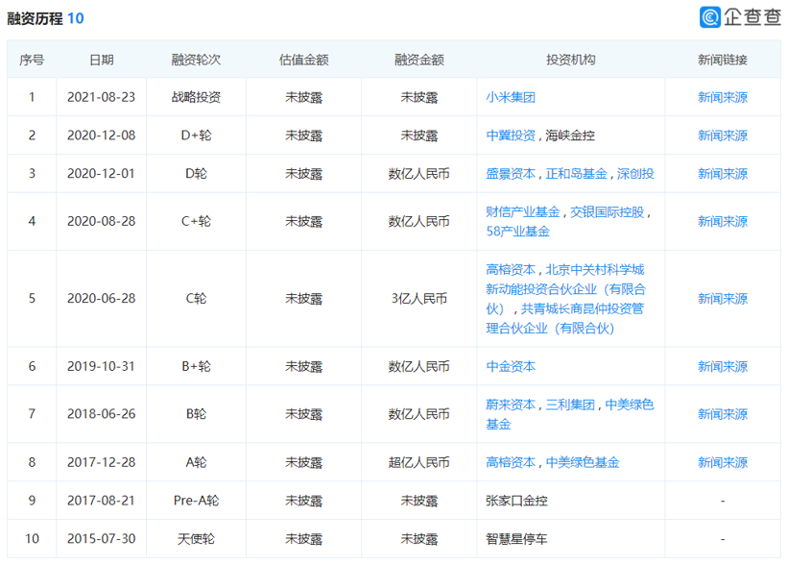Open 新闻来源 link for B+轮 row
787x565 pixels.
tap(723, 366)
